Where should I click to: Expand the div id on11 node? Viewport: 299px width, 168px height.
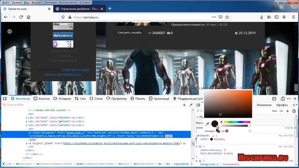point(27,118)
